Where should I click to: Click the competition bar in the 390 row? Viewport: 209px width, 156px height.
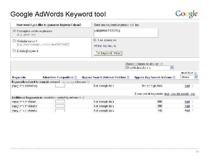[60, 106]
